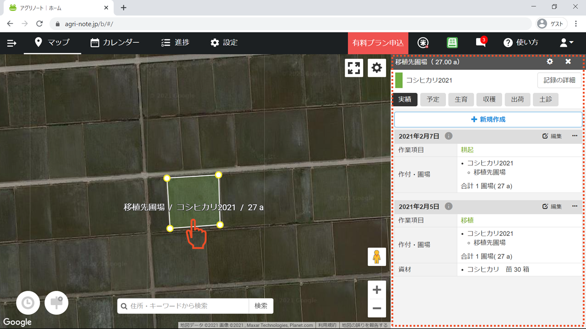This screenshot has height=329, width=586.
Task: Open notifications chat icon with badge
Action: click(x=481, y=42)
